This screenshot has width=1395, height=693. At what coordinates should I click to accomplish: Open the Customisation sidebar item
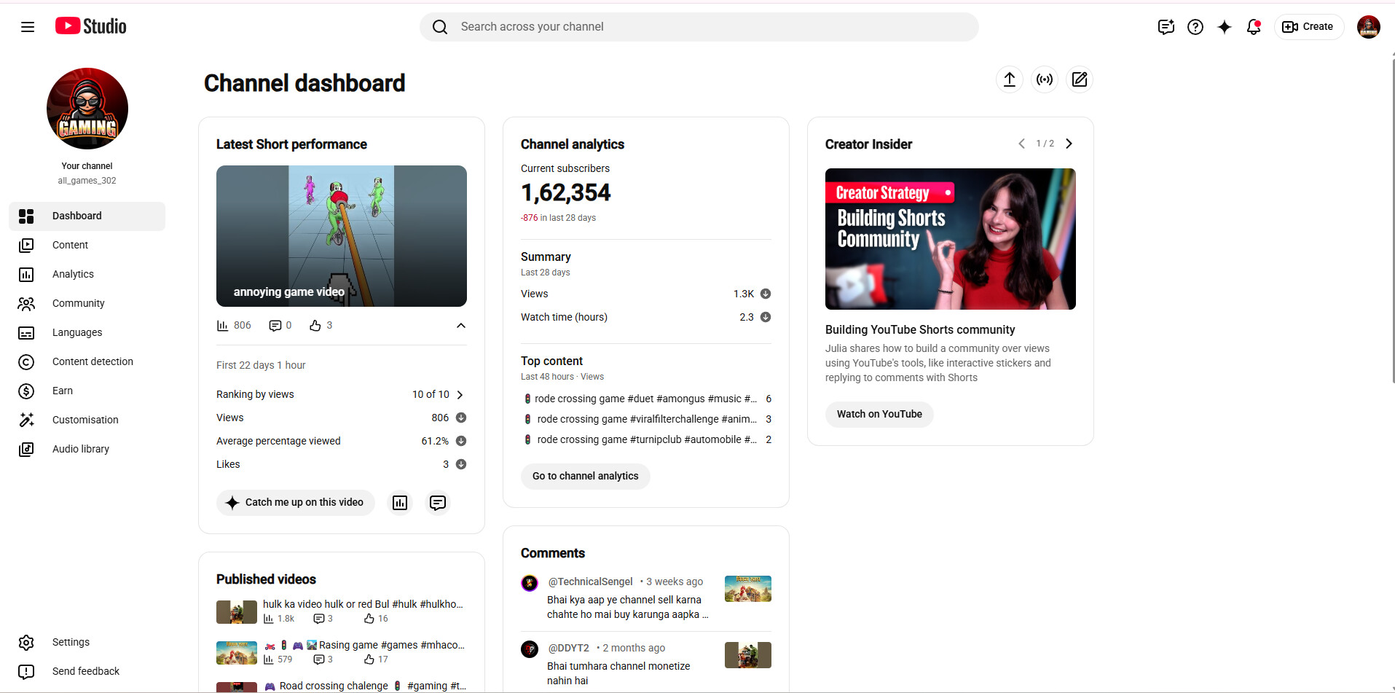coord(87,420)
